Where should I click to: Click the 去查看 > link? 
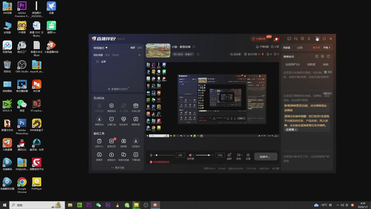point(291,130)
